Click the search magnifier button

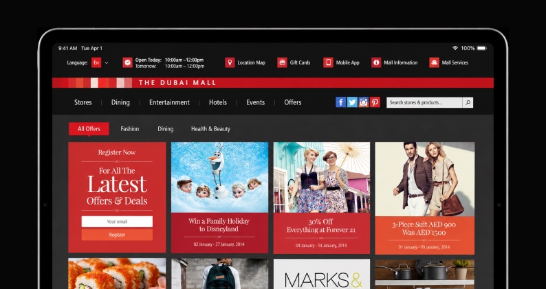468,102
